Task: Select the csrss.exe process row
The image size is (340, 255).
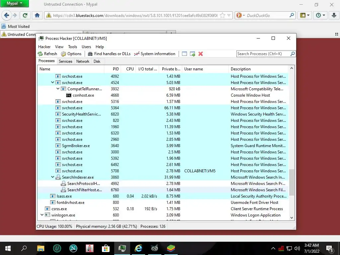Action: [163, 209]
